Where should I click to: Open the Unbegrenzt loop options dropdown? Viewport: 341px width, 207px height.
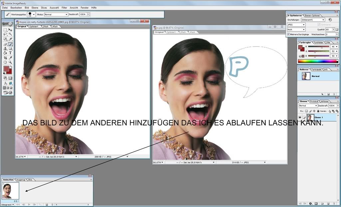(x=8, y=204)
